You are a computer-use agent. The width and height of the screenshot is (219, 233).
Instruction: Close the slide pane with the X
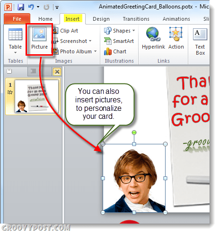click(x=57, y=72)
